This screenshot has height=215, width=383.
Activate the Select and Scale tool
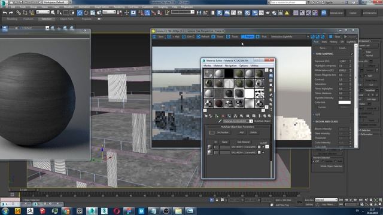93,13
